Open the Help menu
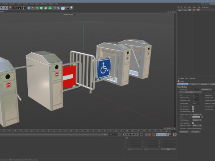 click(x=56, y=4)
